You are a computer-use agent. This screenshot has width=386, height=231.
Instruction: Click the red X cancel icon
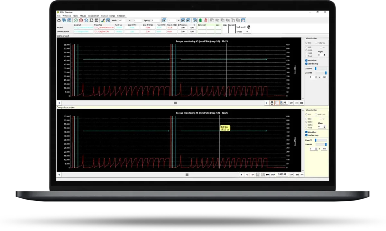pyautogui.click(x=81, y=20)
